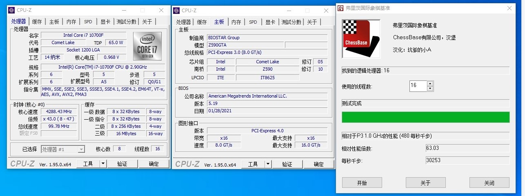The height and width of the screenshot is (196, 525).
Task: Click manufacturer field BIOSTAR Group
Action: click(267, 38)
